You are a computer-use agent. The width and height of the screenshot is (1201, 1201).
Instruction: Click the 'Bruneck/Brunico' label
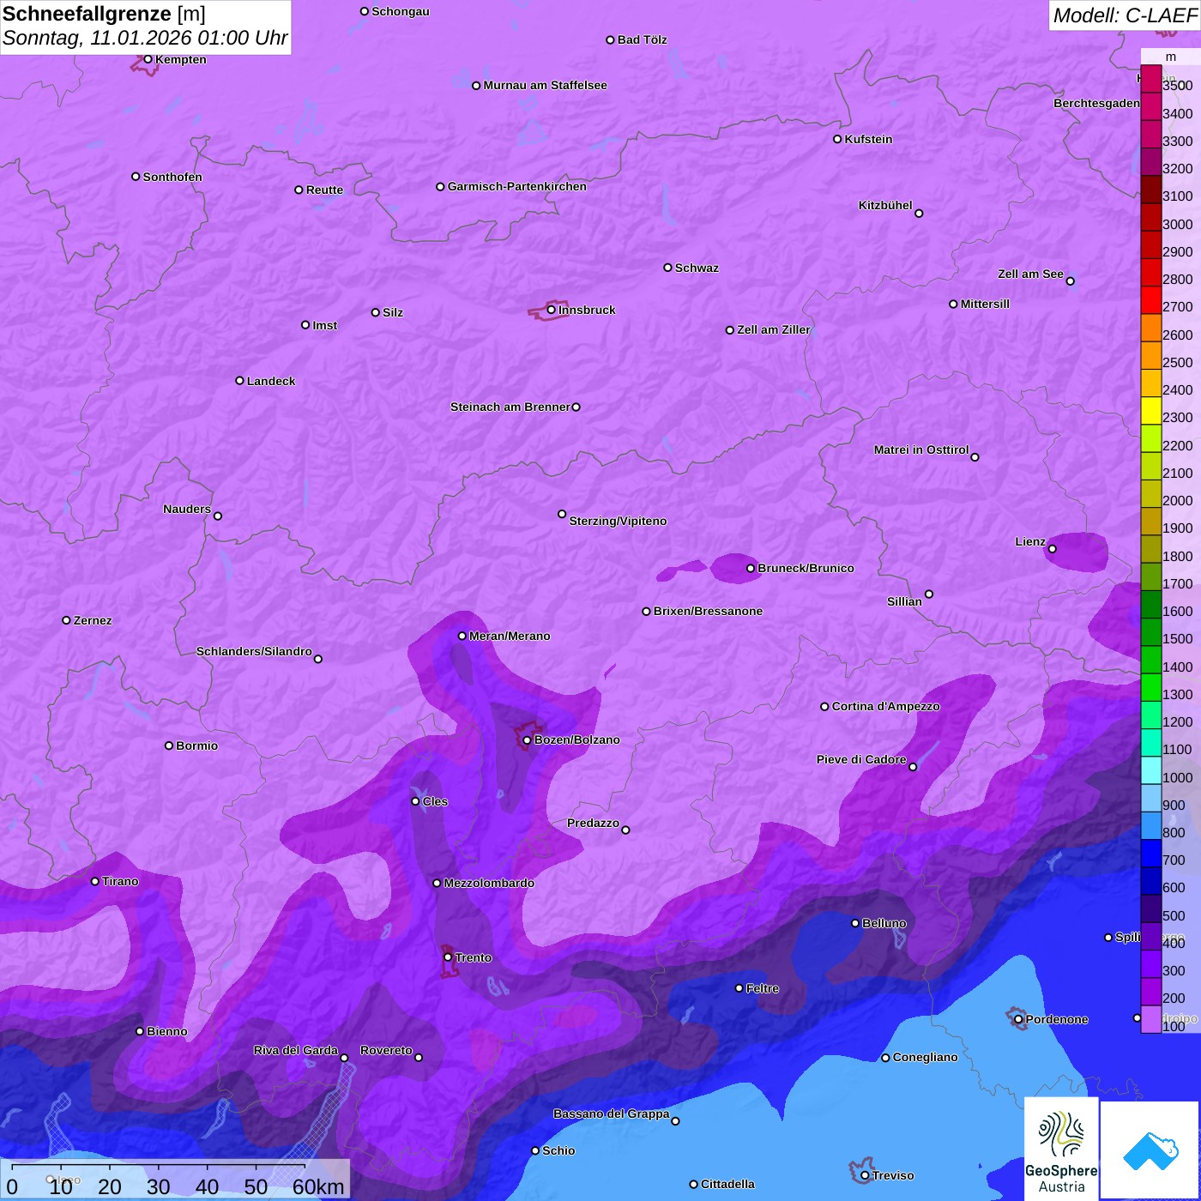(806, 568)
